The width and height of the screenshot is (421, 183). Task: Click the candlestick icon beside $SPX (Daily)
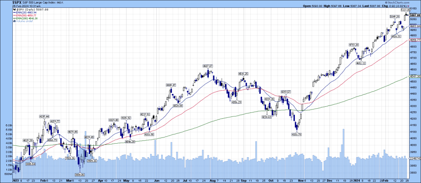tap(14, 9)
